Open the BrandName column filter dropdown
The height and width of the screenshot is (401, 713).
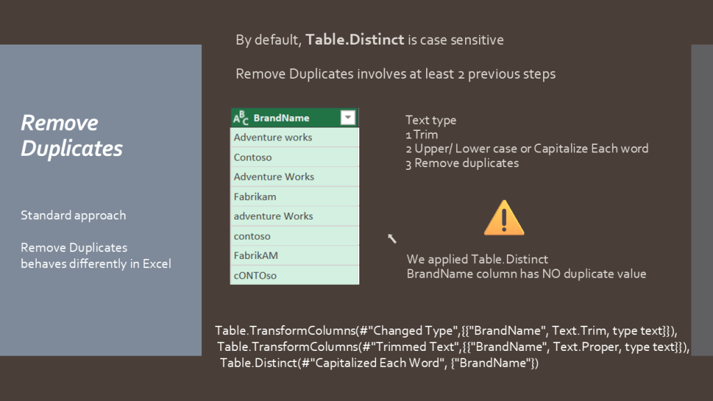point(348,118)
